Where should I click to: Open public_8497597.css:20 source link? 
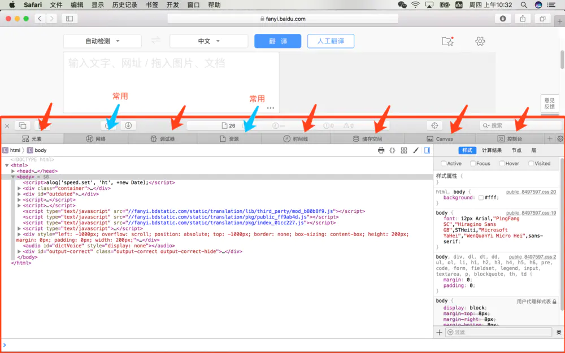[x=531, y=192]
